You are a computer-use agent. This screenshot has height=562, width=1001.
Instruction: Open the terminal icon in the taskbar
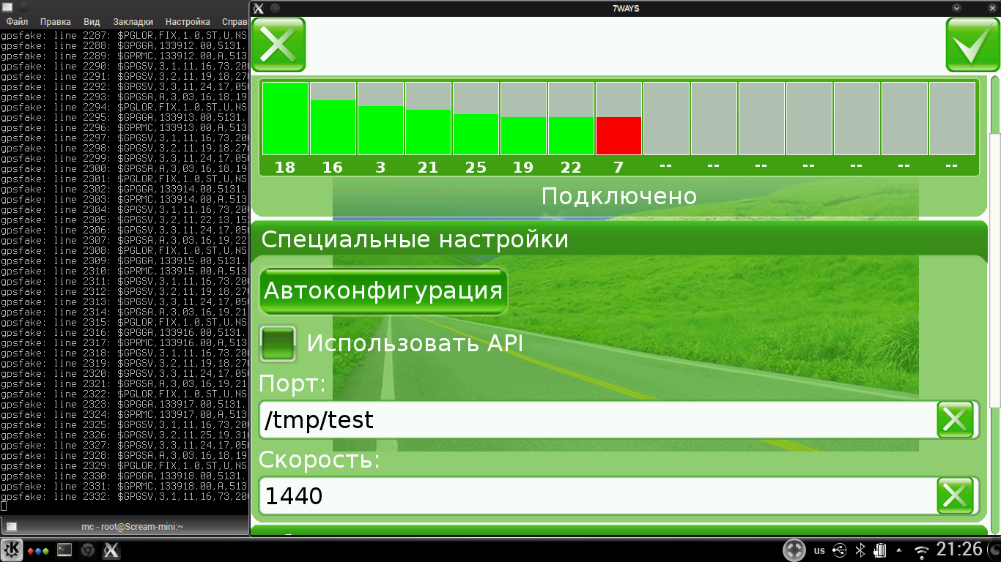pos(64,550)
